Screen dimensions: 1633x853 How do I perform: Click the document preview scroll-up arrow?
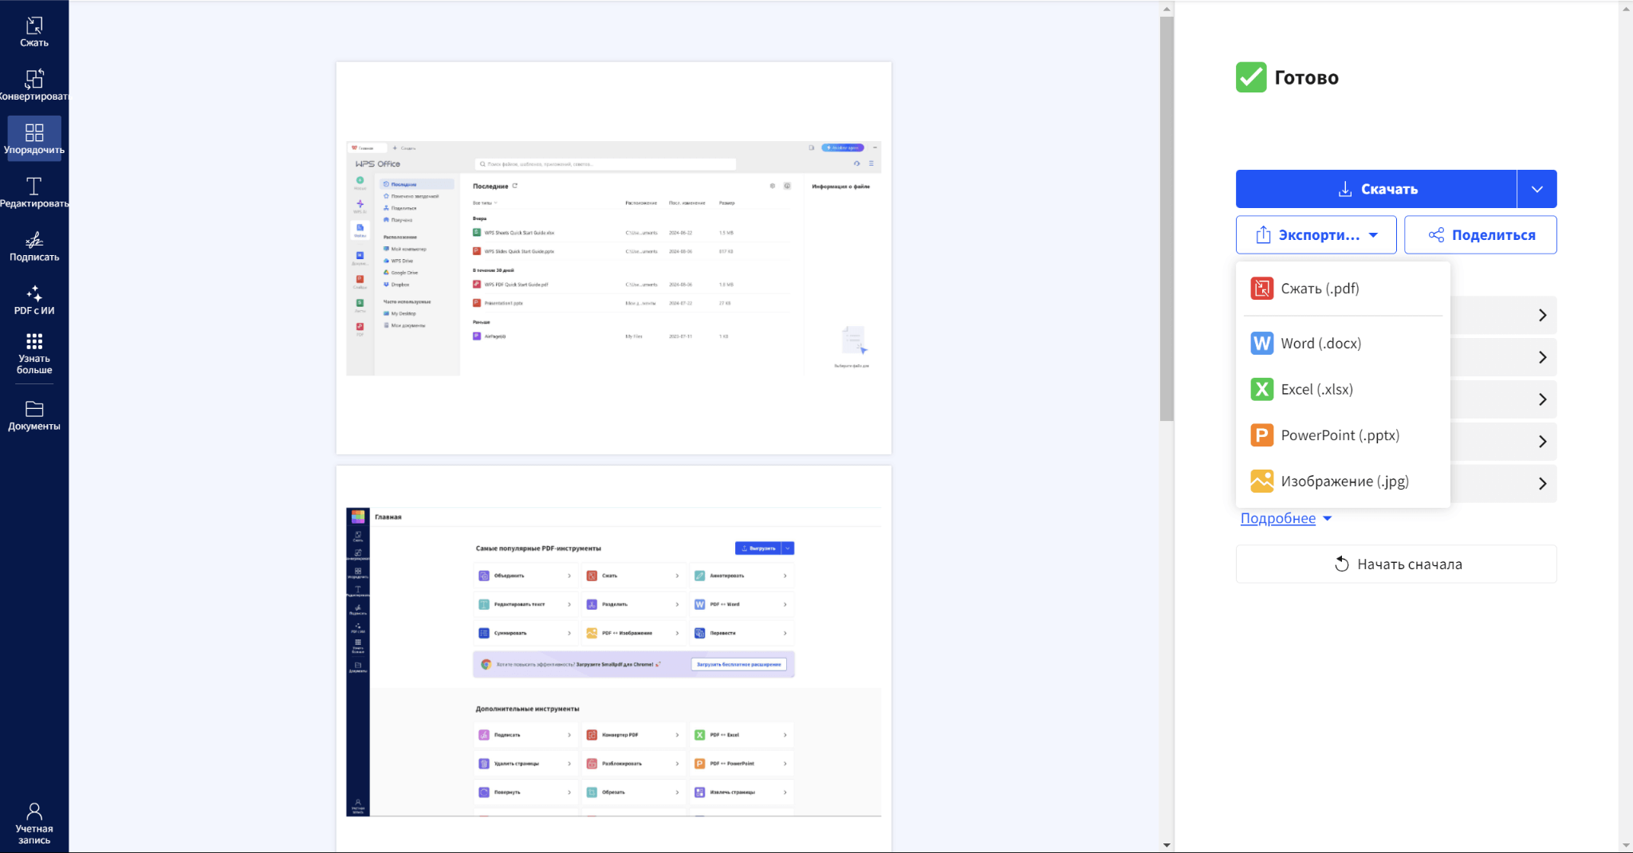pos(1167,10)
